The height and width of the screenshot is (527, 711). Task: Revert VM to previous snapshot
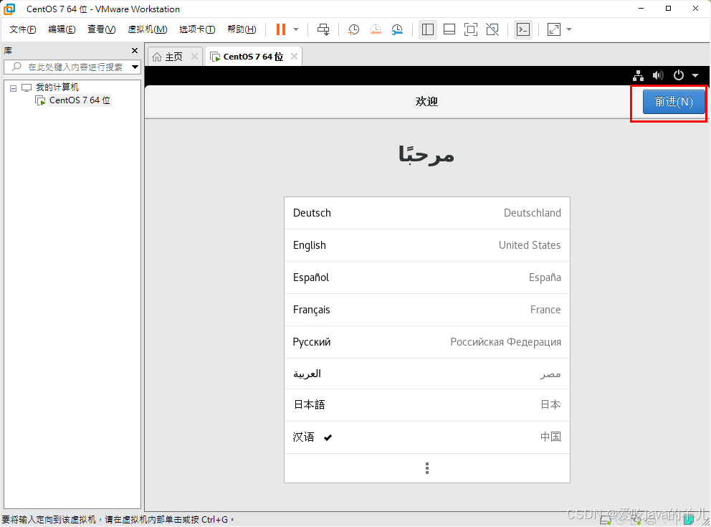[376, 29]
